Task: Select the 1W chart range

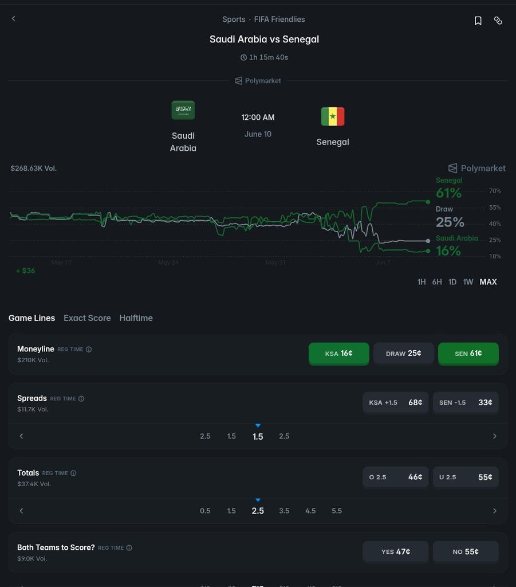Action: coord(468,282)
